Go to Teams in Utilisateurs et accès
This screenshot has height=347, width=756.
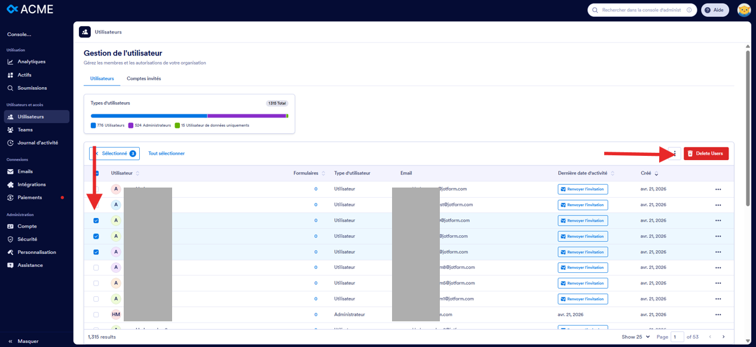26,129
